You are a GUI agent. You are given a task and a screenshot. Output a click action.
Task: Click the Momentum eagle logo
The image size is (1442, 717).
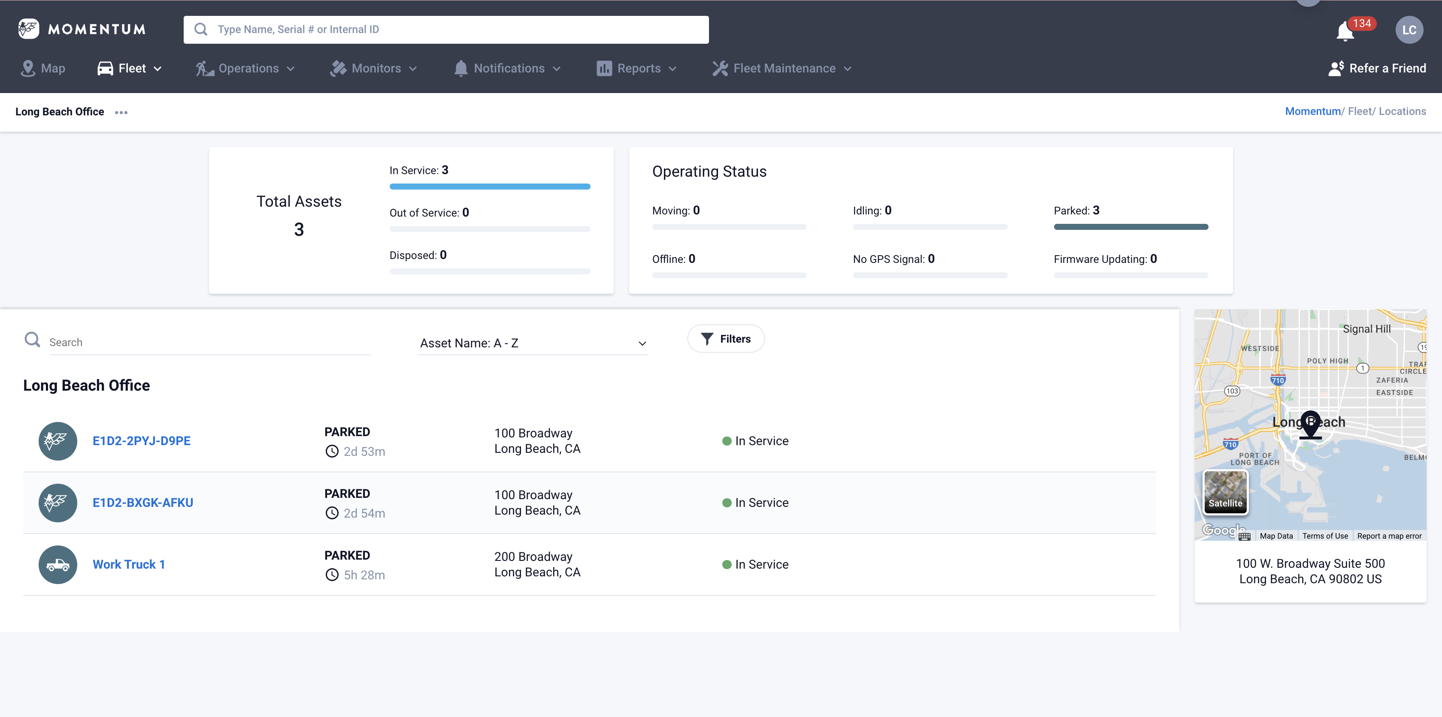(x=28, y=29)
